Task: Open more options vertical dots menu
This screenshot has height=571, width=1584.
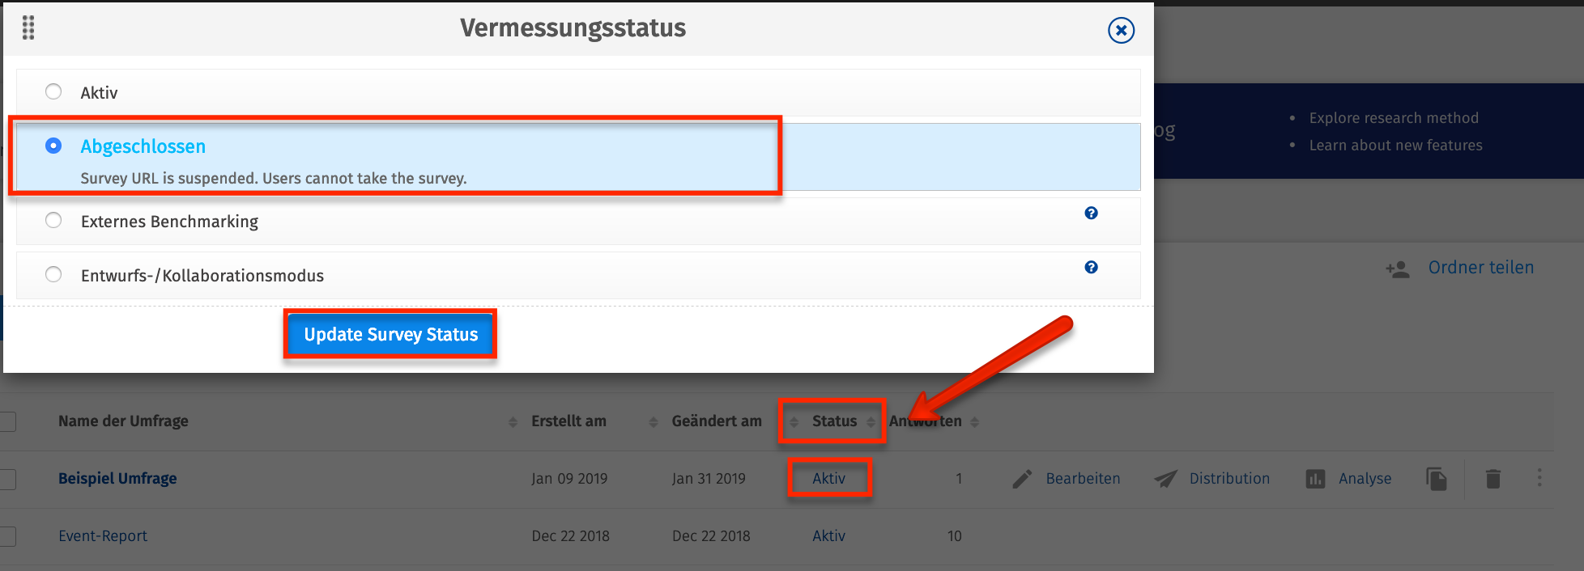Action: (x=1539, y=478)
